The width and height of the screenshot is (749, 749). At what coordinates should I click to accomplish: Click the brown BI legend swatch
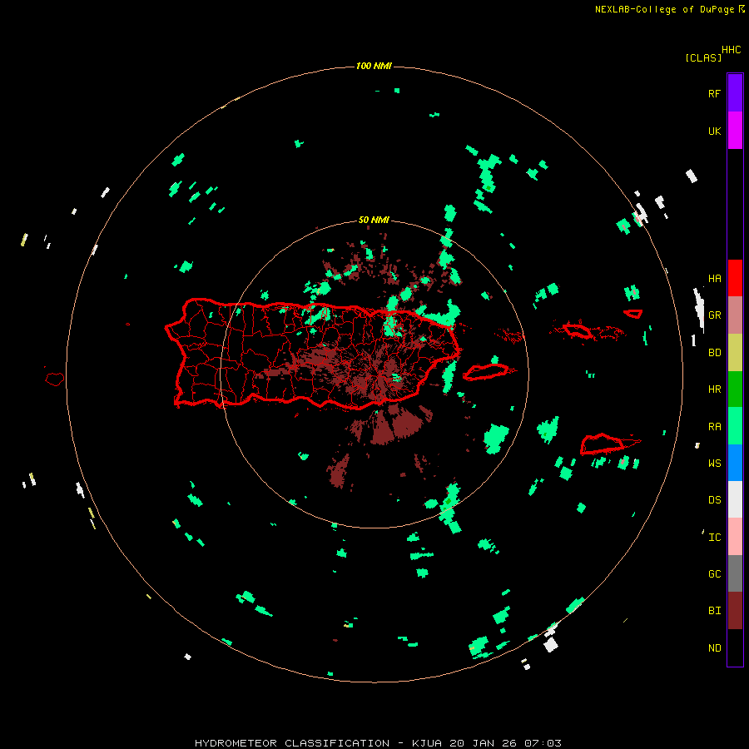tap(735, 611)
